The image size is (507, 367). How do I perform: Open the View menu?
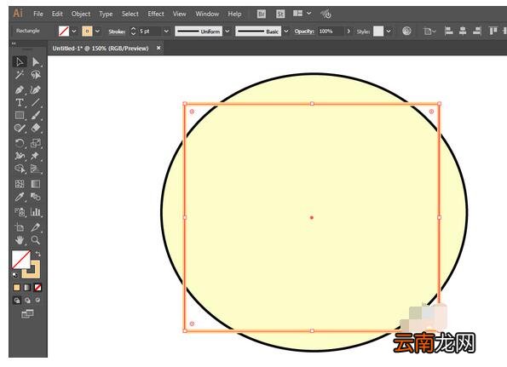click(x=180, y=14)
